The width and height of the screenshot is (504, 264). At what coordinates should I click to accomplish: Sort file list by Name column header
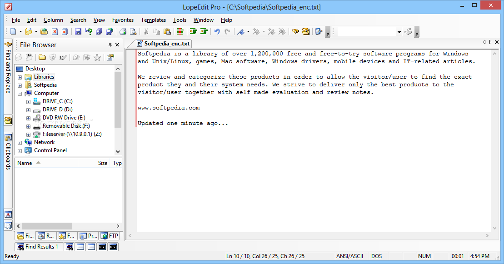46,163
